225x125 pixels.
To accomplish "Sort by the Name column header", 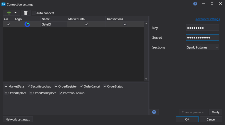I will coord(54,19).
